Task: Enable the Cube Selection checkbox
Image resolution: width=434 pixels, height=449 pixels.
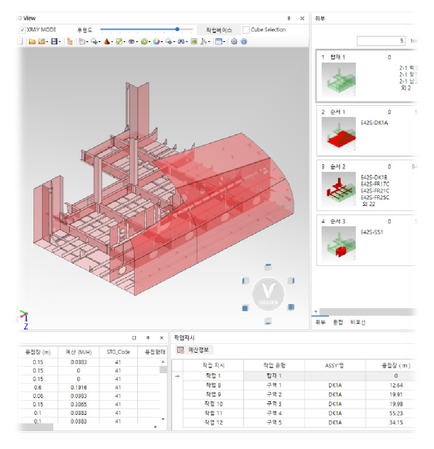Action: 246,30
